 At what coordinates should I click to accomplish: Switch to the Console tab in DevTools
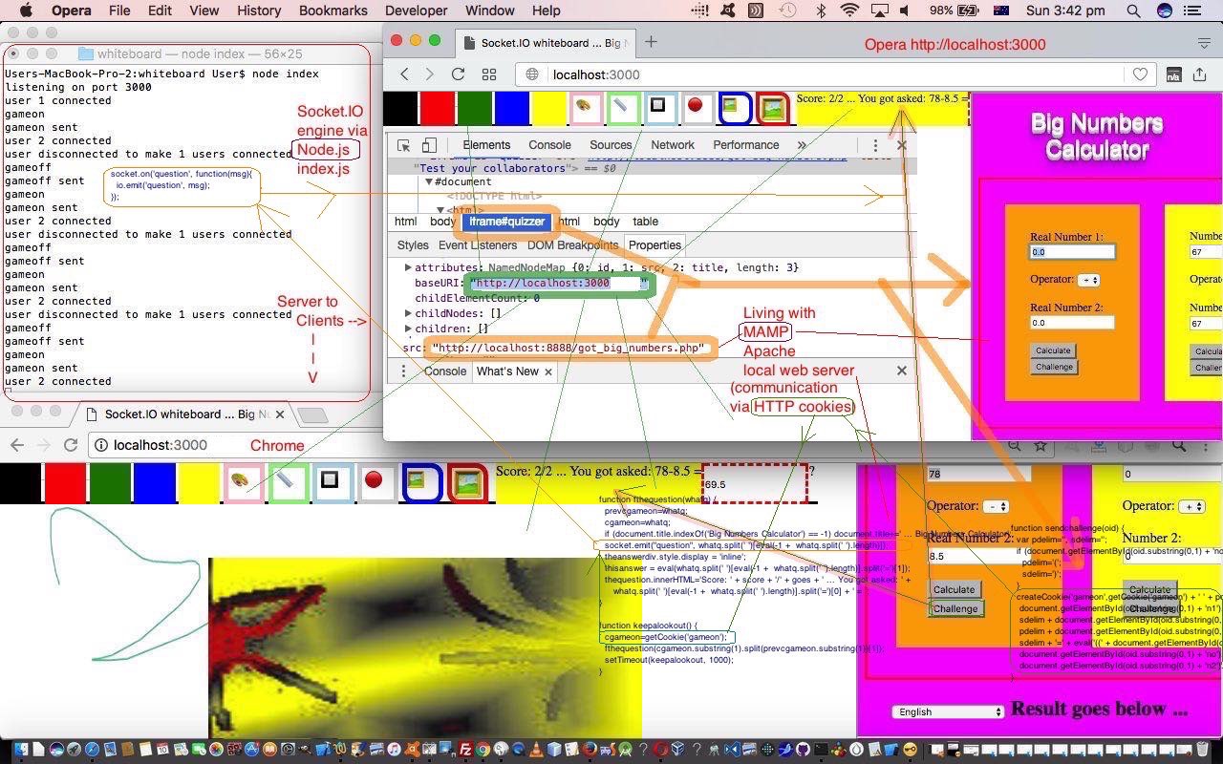(549, 145)
